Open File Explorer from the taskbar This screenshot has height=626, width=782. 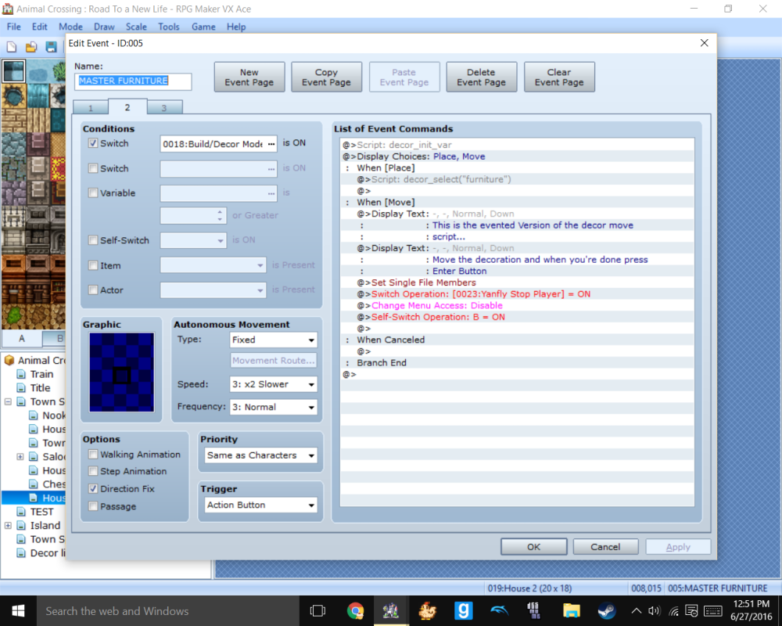click(x=572, y=610)
